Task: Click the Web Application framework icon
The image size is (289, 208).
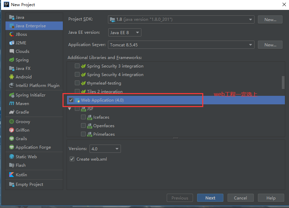Action: click(78, 100)
